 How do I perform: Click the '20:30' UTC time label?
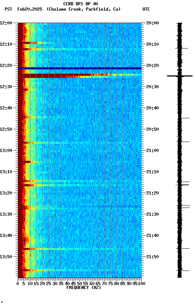[x=153, y=87]
